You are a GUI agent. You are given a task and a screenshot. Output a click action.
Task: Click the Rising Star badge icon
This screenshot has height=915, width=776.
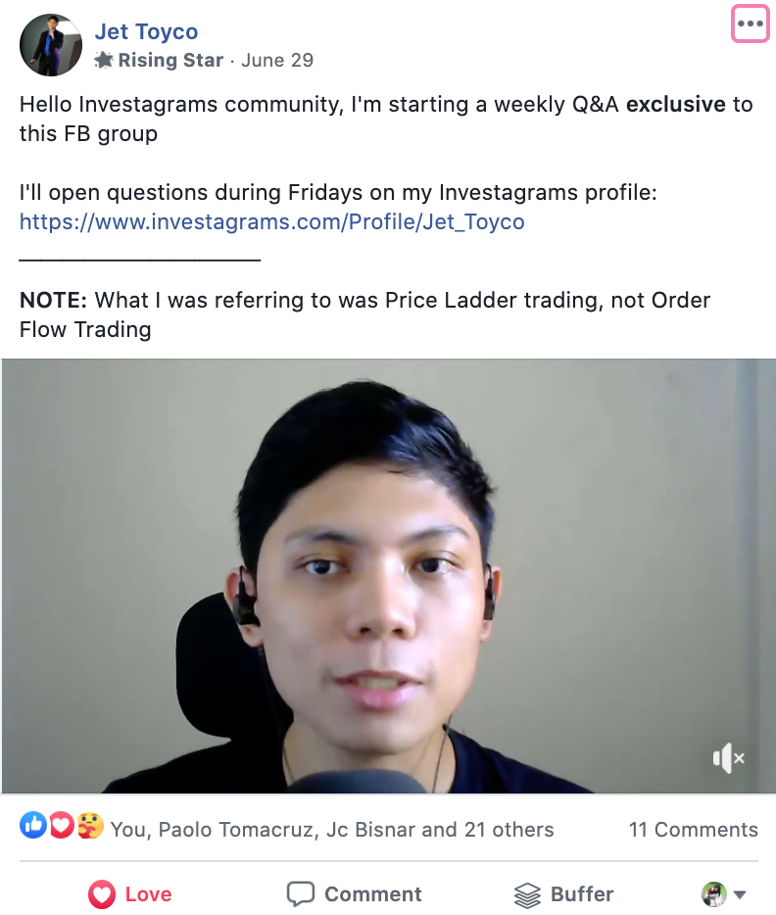pyautogui.click(x=103, y=60)
